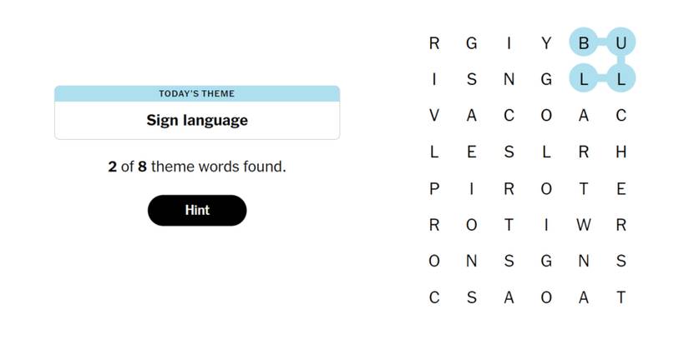The height and width of the screenshot is (344, 689).
Task: Click the C in the grid's bottom-left corner
Action: coord(434,297)
